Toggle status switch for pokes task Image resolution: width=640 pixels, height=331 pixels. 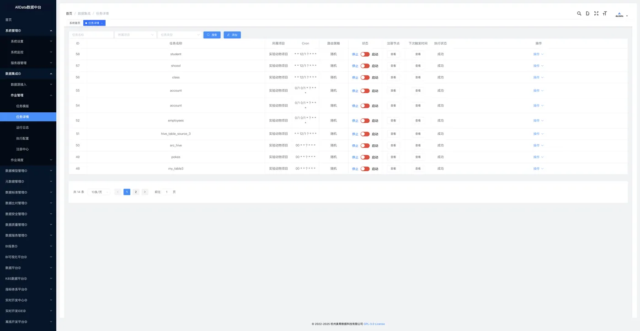click(365, 157)
